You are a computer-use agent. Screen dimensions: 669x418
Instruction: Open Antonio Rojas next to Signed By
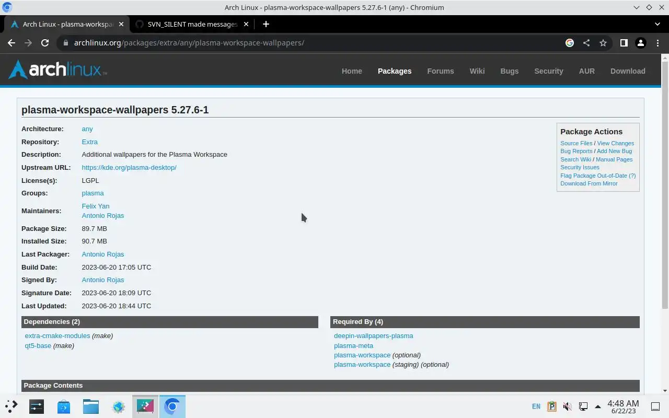coord(103,280)
